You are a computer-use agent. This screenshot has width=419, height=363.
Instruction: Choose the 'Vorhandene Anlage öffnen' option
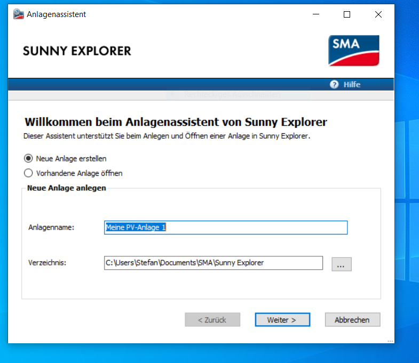coord(29,173)
